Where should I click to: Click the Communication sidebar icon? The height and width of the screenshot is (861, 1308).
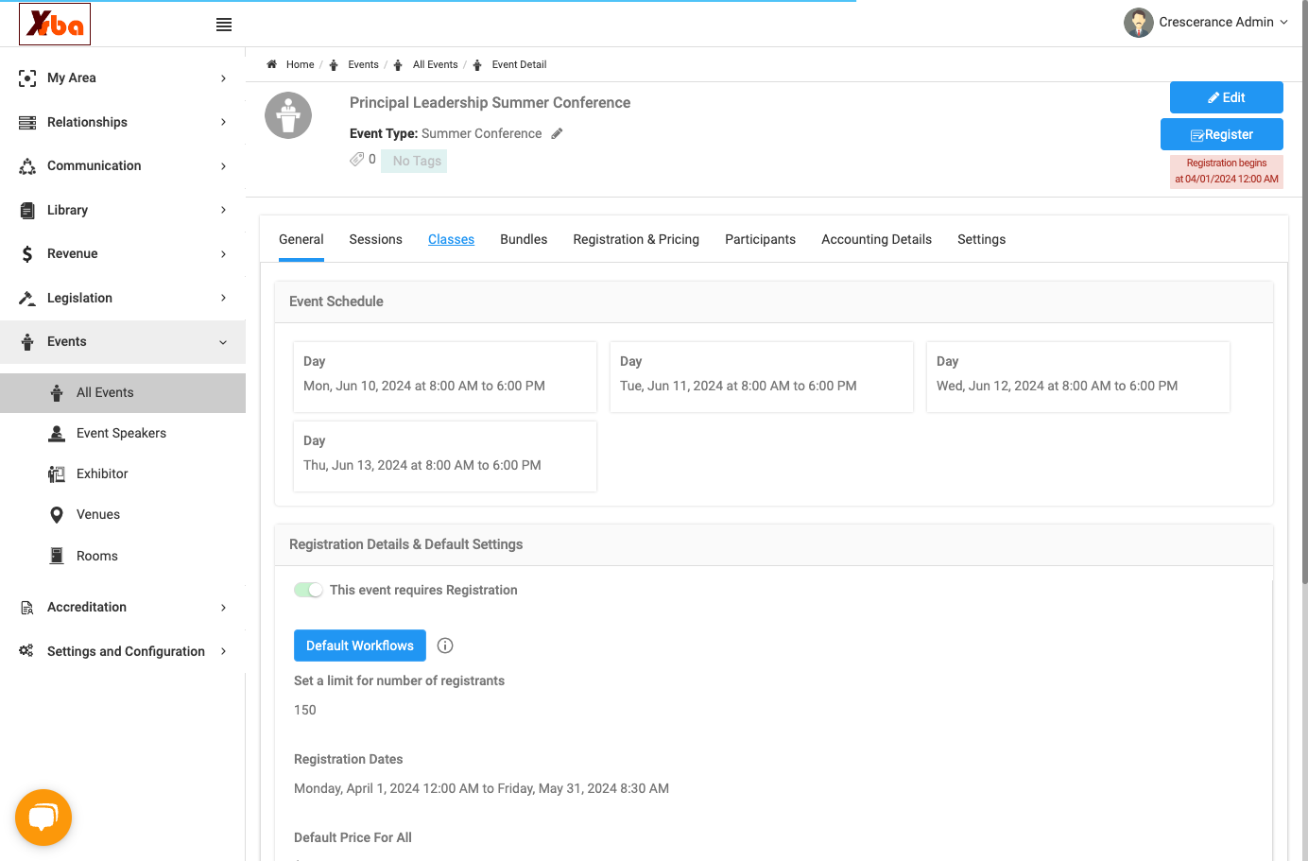point(27,166)
